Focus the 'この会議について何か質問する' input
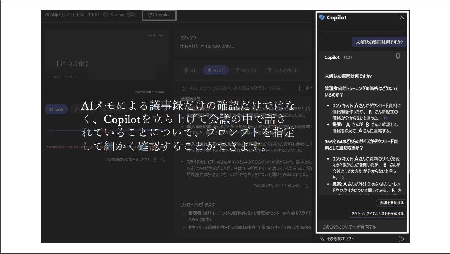Screen dimensions: 450x254 coord(362,226)
